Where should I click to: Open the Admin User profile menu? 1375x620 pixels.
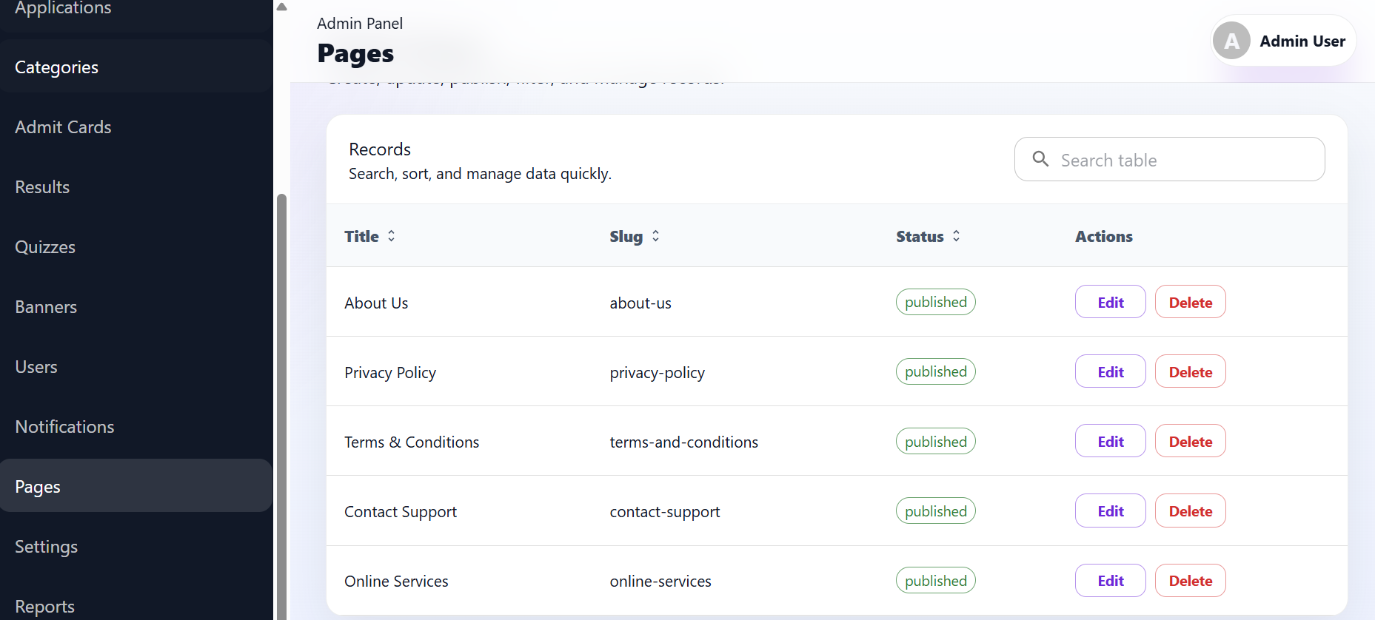point(1283,41)
